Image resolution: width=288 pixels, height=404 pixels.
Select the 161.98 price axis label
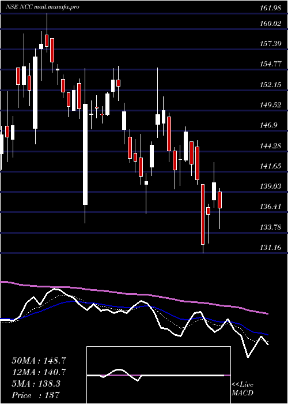tap(271, 8)
